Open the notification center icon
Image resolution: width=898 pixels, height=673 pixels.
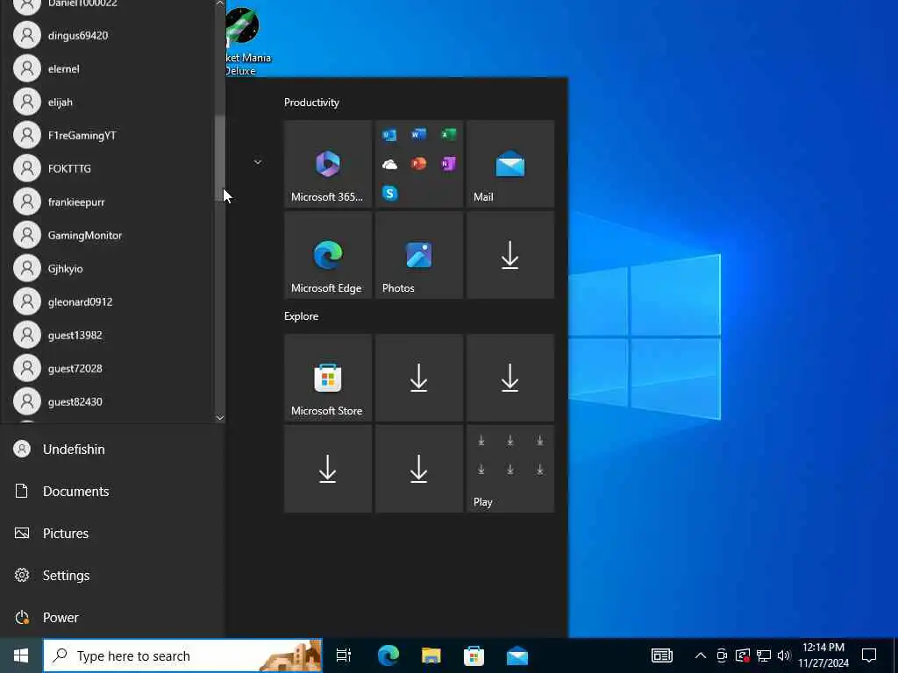coord(869,655)
